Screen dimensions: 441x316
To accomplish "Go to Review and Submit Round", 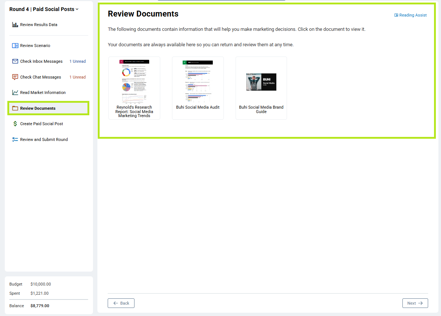I will point(44,139).
